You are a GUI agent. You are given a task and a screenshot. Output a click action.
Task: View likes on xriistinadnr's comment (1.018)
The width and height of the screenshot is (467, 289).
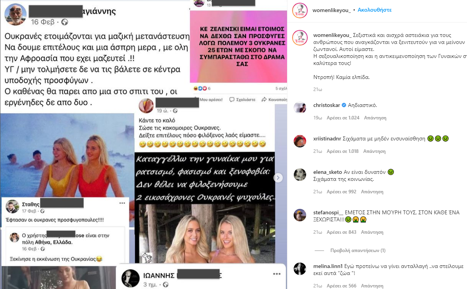pyautogui.click(x=342, y=151)
